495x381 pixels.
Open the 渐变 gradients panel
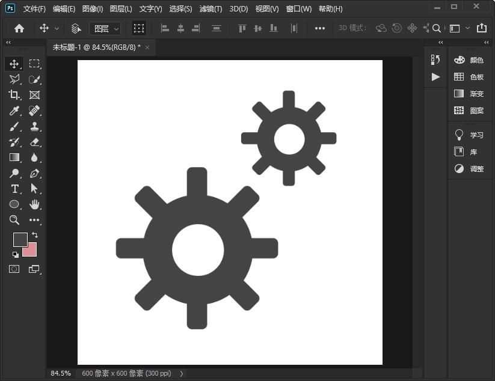(x=469, y=93)
